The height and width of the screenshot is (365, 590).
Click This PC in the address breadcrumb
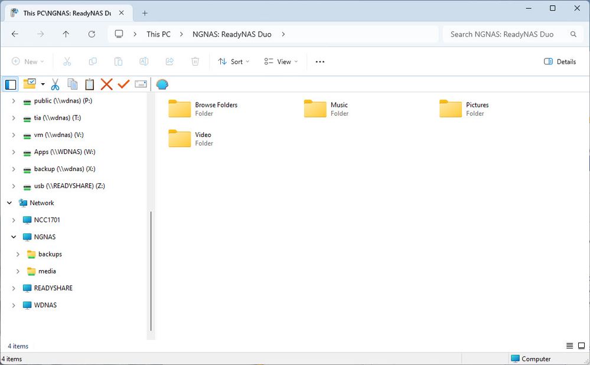[158, 34]
